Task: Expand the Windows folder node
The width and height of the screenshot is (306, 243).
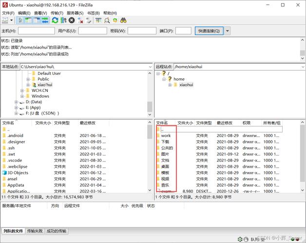Action: click(22, 96)
